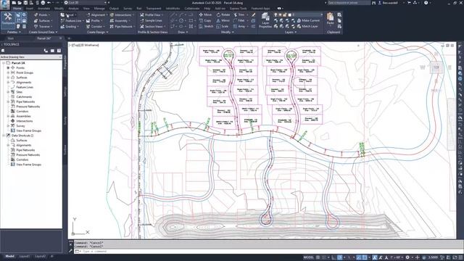The image size is (464, 261).
Task: Click the Profile tool
Action: pyautogui.click(x=94, y=21)
